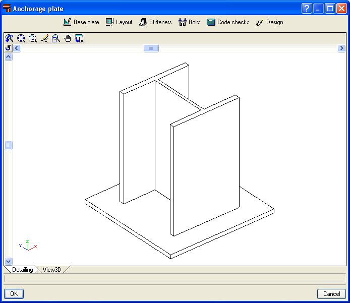Click the vertical rotation down arrow
350x303 pixels.
tap(8, 261)
